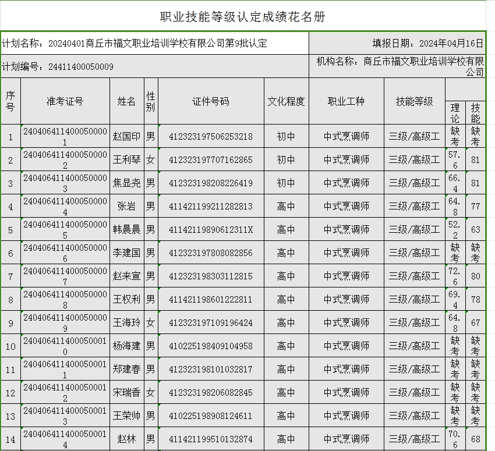Select the 技能 score header
The height and width of the screenshot is (451, 495).
[x=475, y=112]
